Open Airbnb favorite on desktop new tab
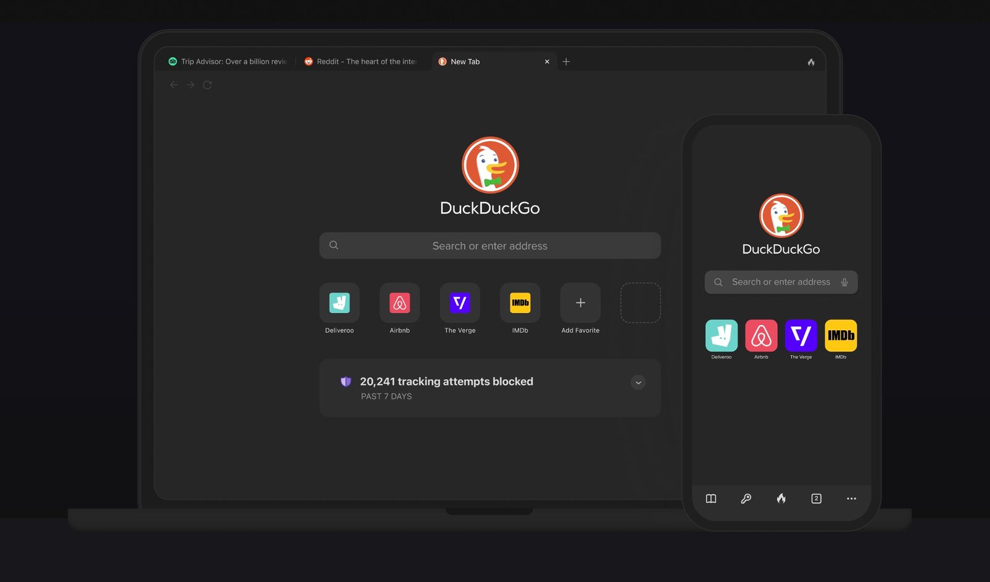Viewport: 990px width, 582px height. pos(399,303)
